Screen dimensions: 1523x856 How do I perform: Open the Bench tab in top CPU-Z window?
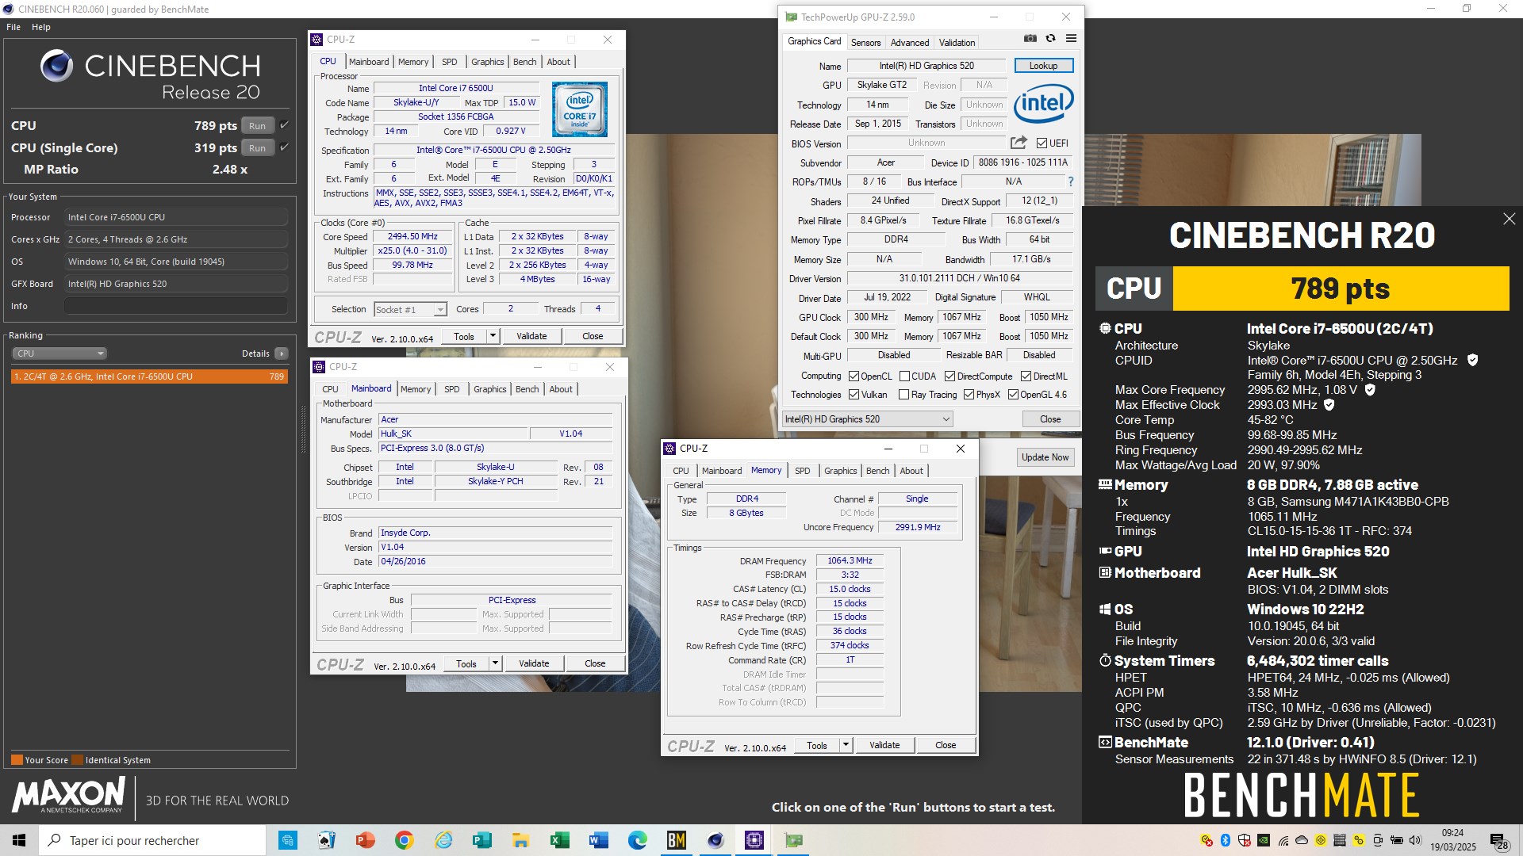click(524, 62)
